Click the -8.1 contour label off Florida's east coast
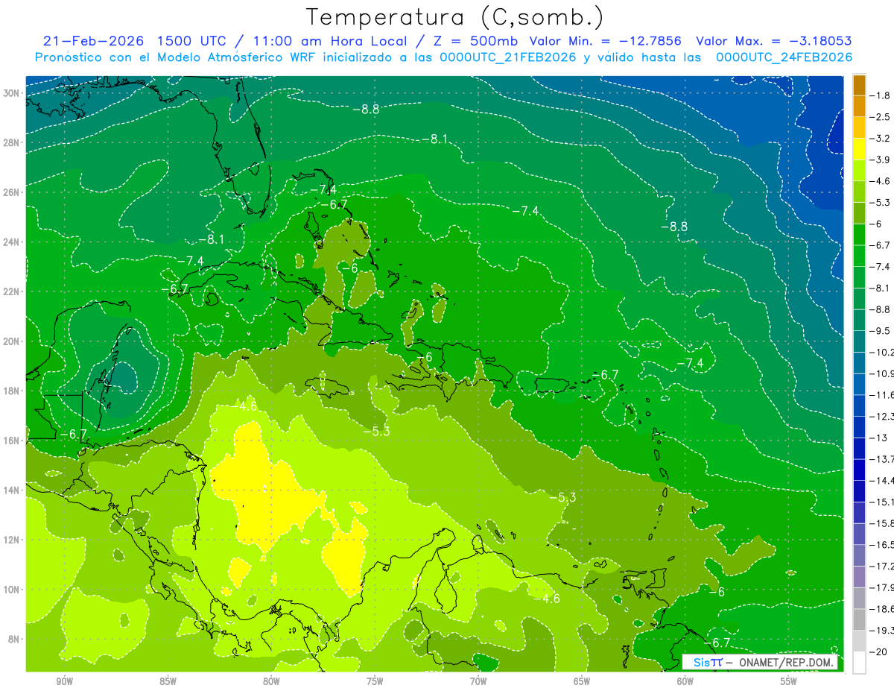The height and width of the screenshot is (691, 894). 434,139
